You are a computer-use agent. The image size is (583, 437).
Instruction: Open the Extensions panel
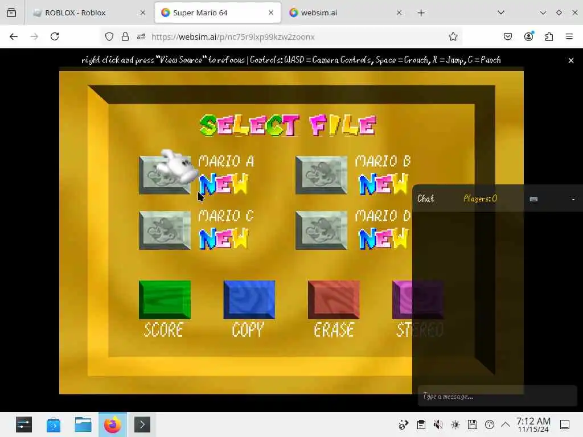(549, 36)
